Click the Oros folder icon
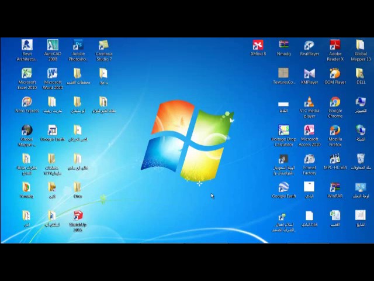This screenshot has width=374, height=281. tap(78, 190)
